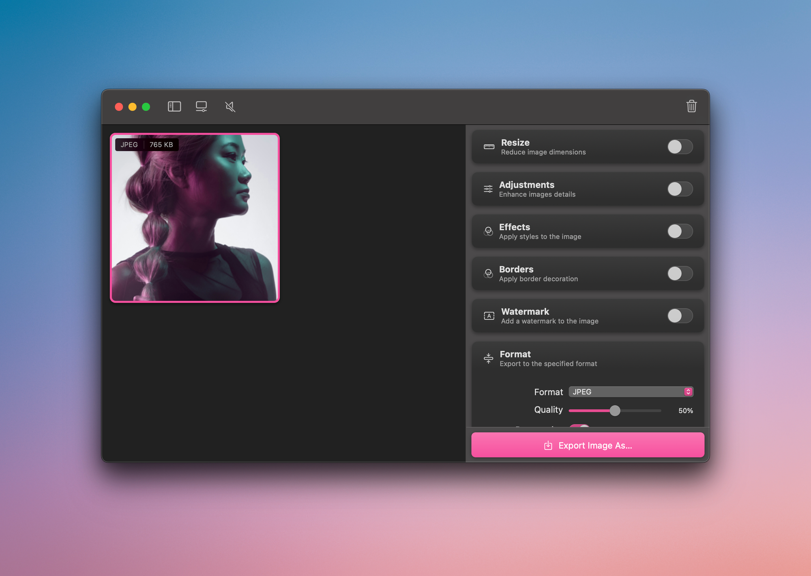Enable the Borders toggle

(x=680, y=273)
